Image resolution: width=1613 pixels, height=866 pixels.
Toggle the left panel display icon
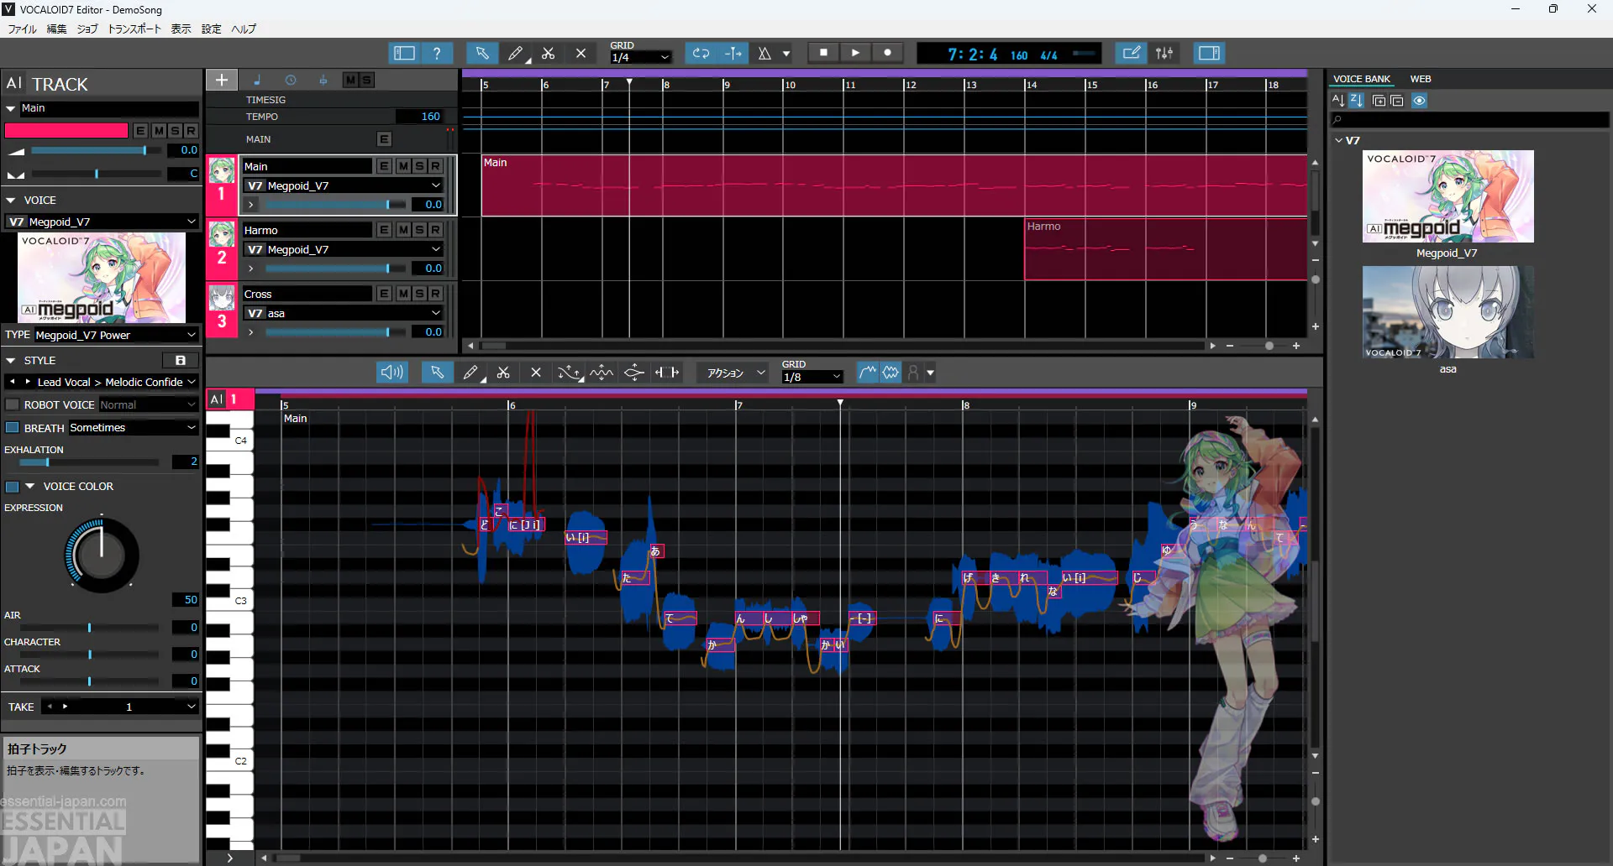[404, 53]
